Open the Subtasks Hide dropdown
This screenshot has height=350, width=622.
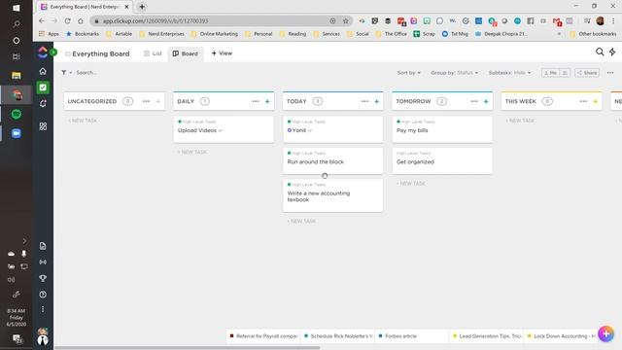(x=509, y=73)
